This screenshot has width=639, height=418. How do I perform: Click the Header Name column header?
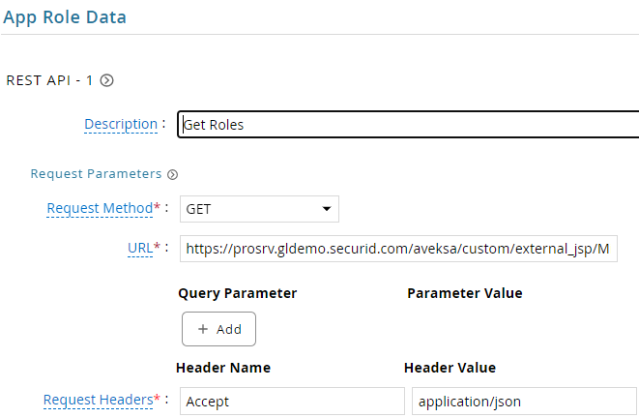click(x=223, y=368)
